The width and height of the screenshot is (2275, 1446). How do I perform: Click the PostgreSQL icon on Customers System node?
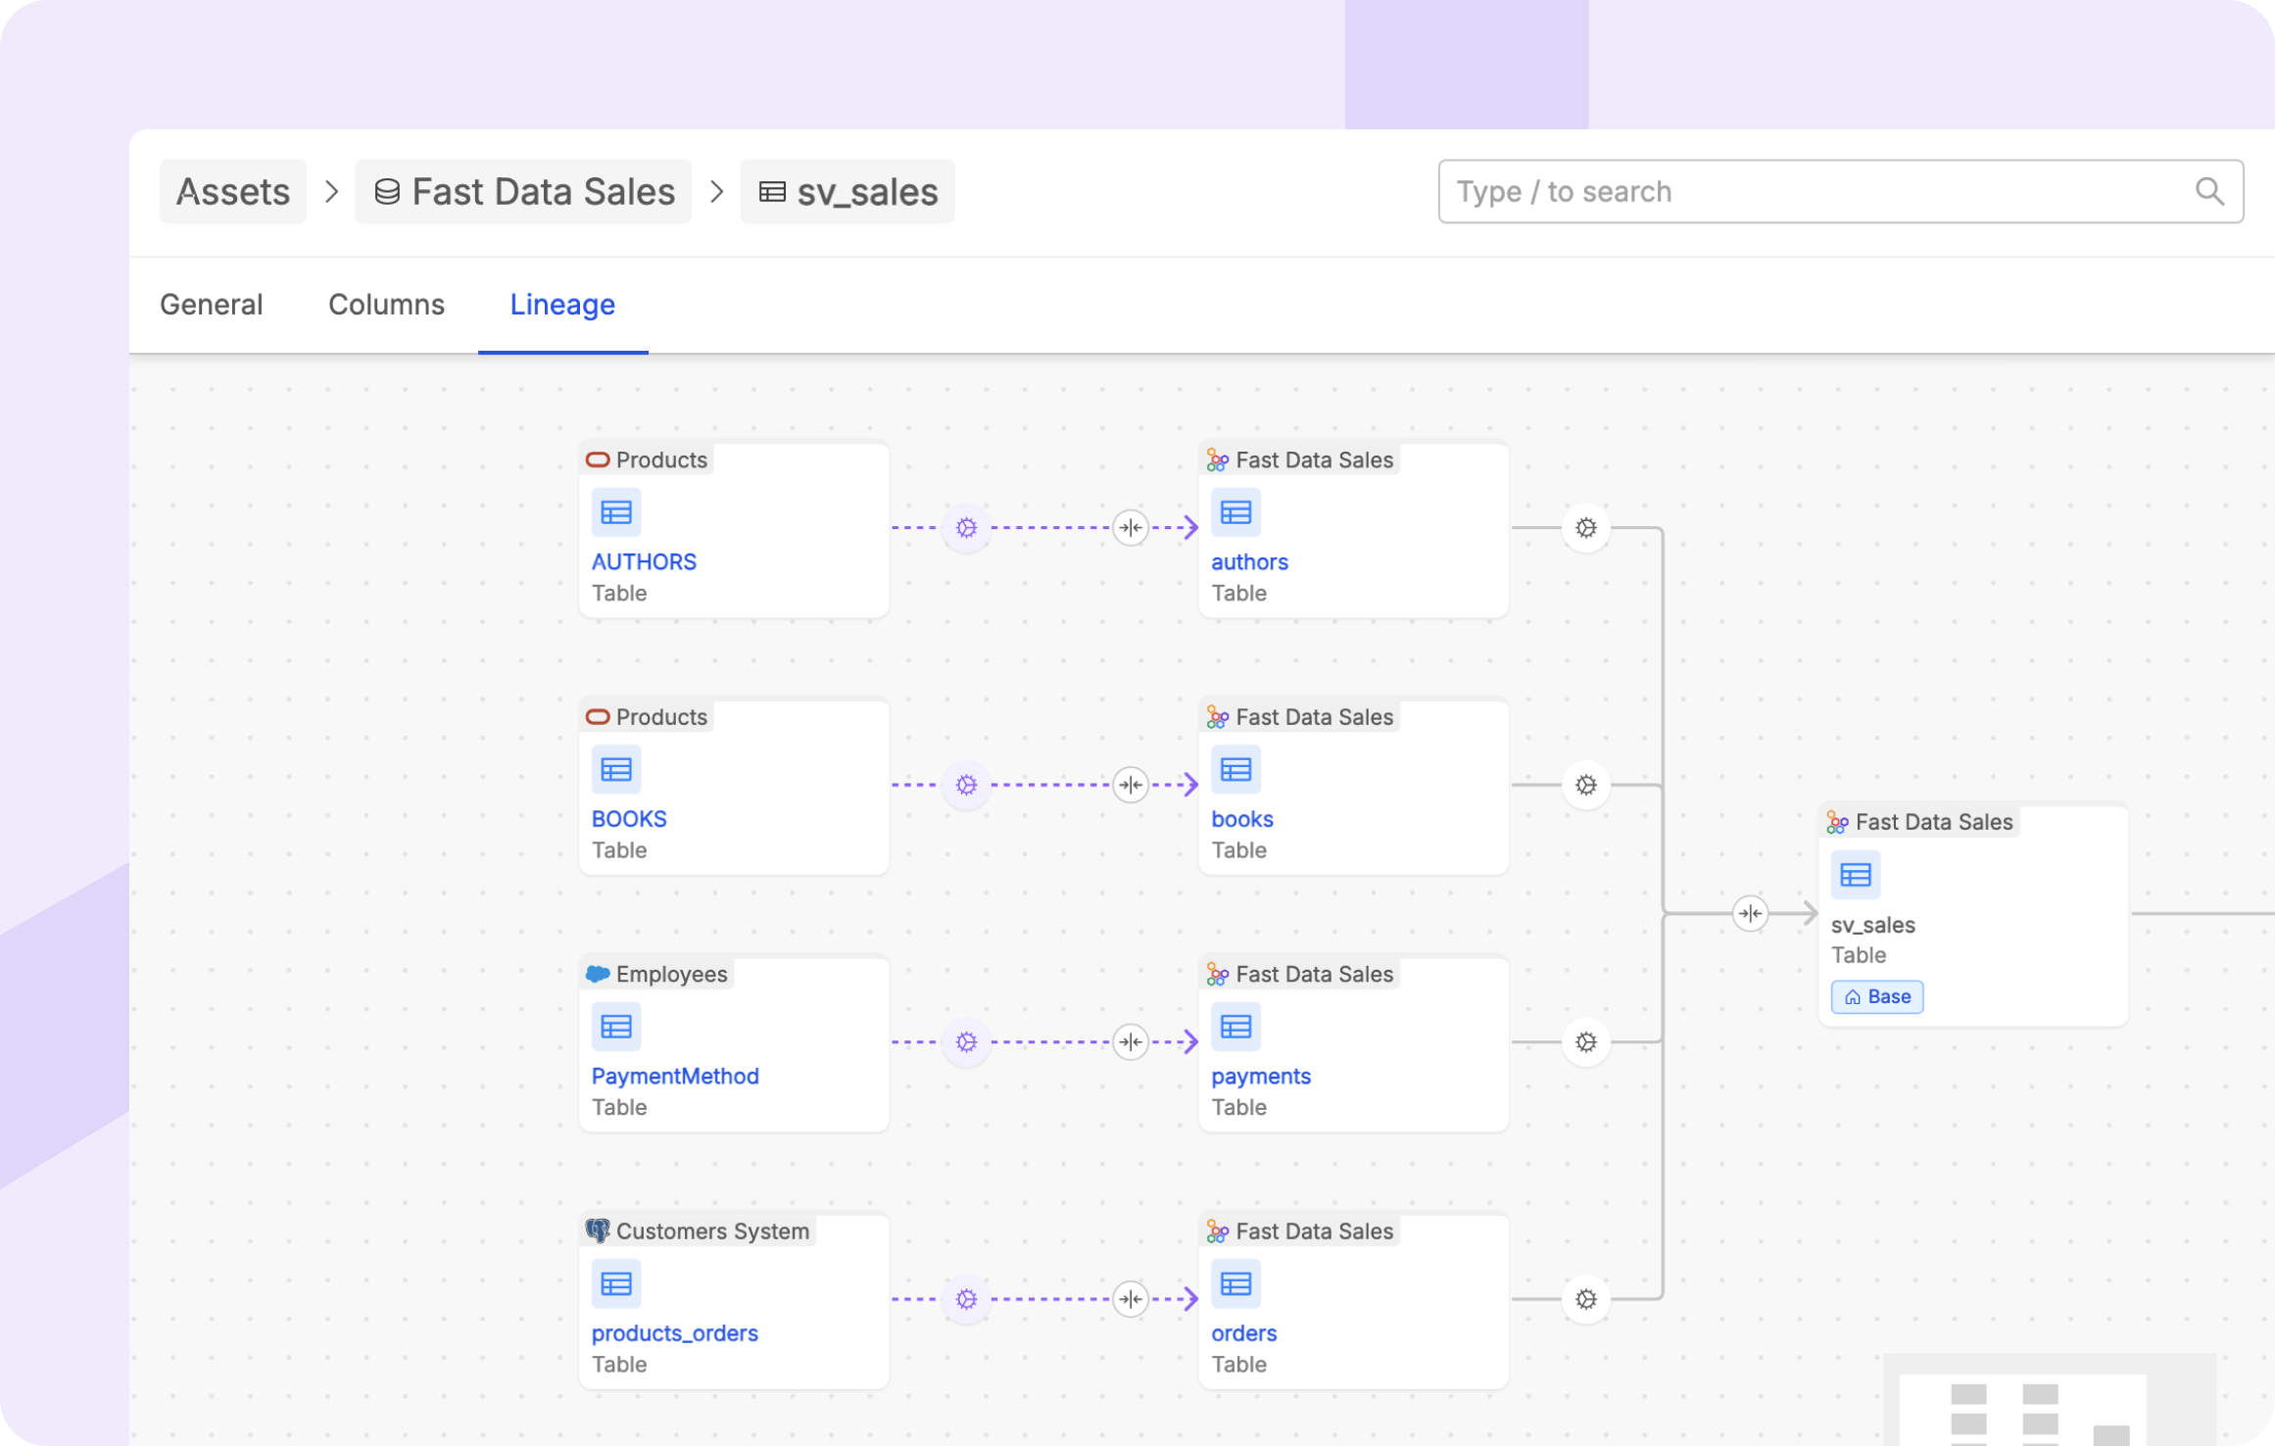[x=600, y=1230]
